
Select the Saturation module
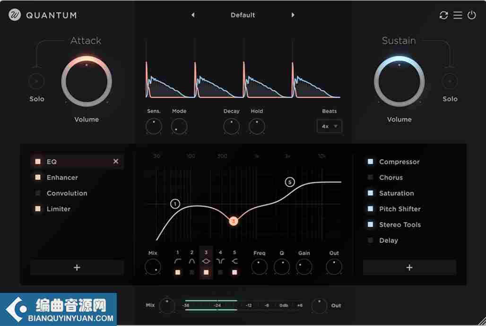(397, 193)
